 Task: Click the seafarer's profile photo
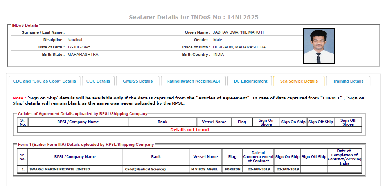[x=318, y=46]
